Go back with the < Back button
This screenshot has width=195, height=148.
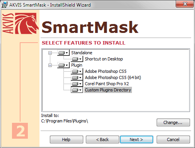(x=103, y=139)
